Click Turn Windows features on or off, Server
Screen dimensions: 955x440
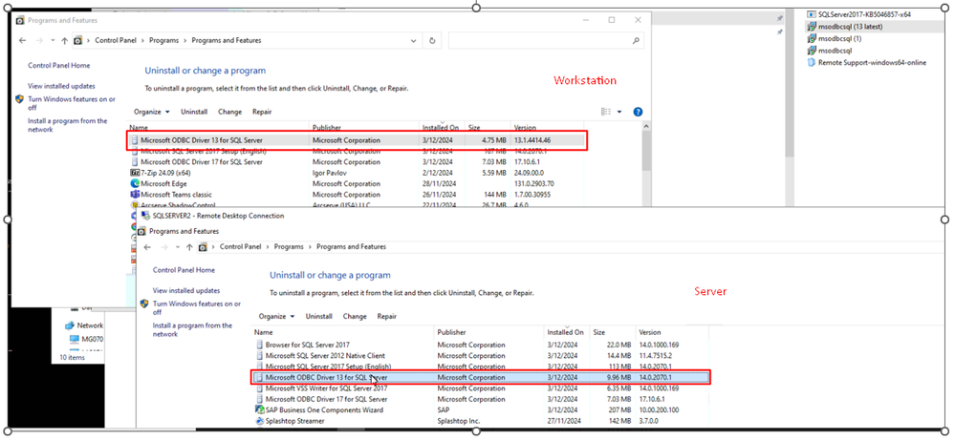click(197, 307)
